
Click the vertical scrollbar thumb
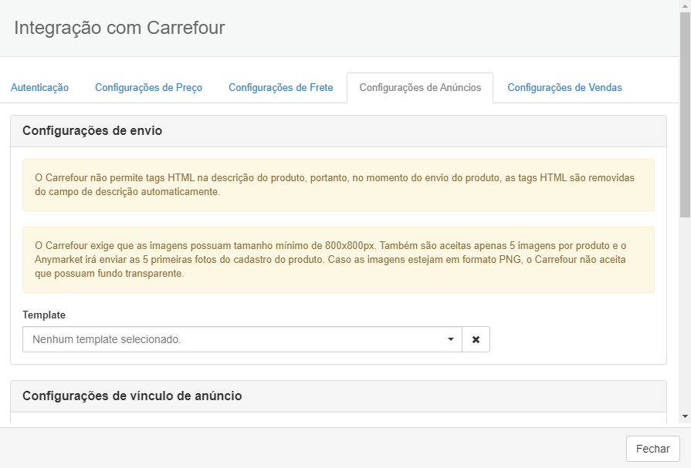685,114
